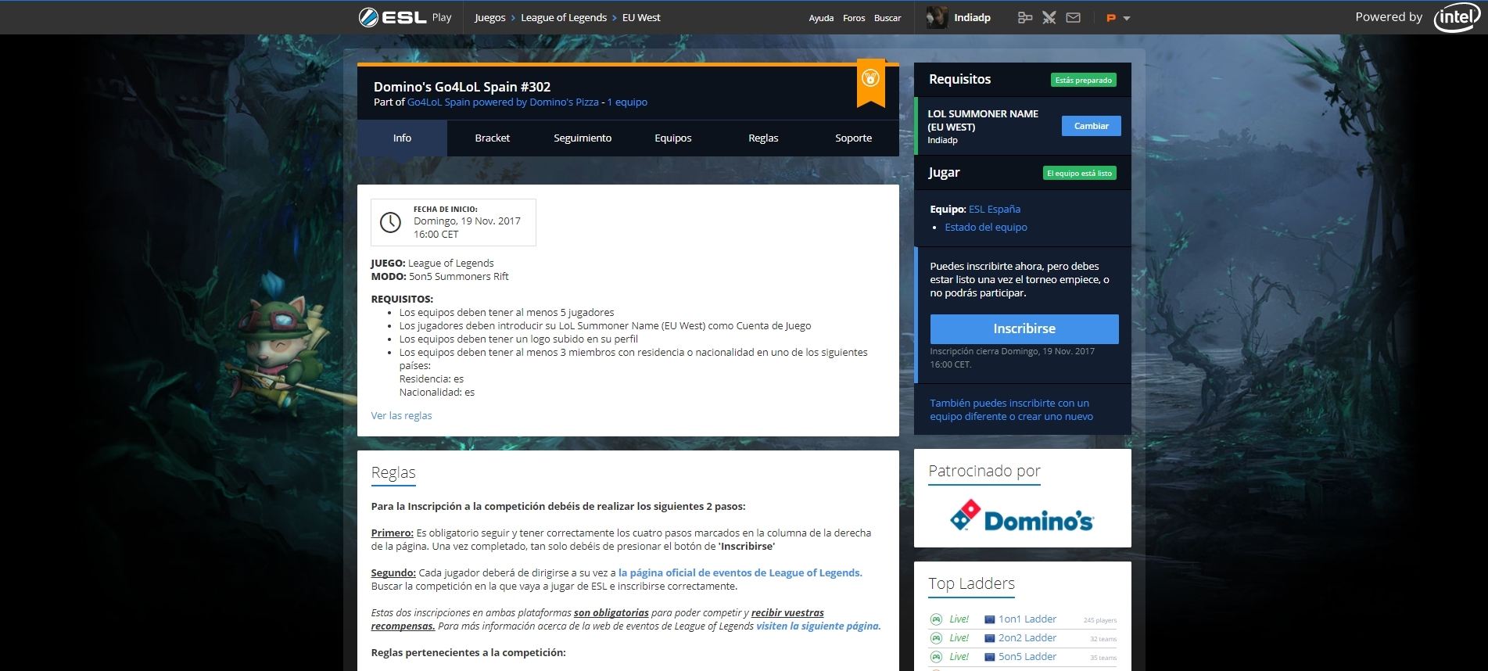Viewport: 1488px width, 671px height.
Task: Open the envelope messages icon
Action: 1074,17
